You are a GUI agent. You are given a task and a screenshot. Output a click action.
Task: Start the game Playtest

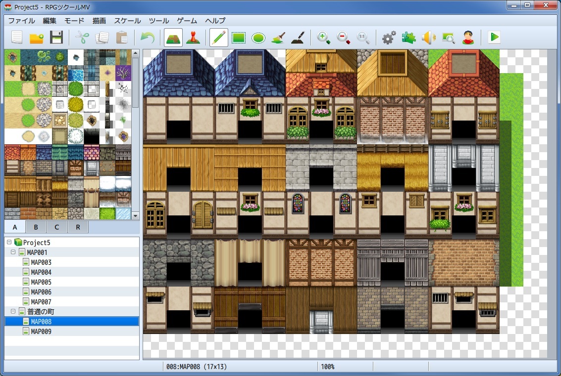pyautogui.click(x=494, y=38)
